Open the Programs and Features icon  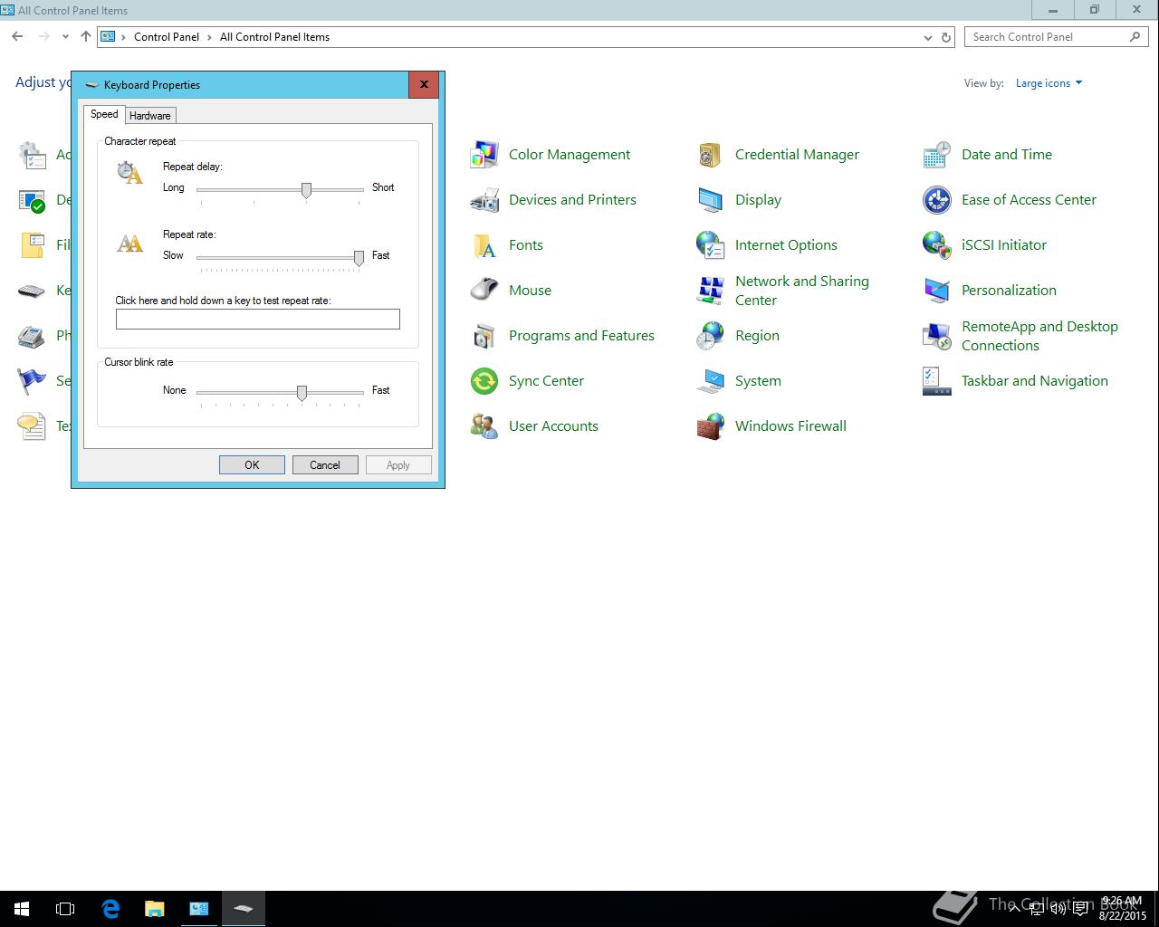pos(484,336)
